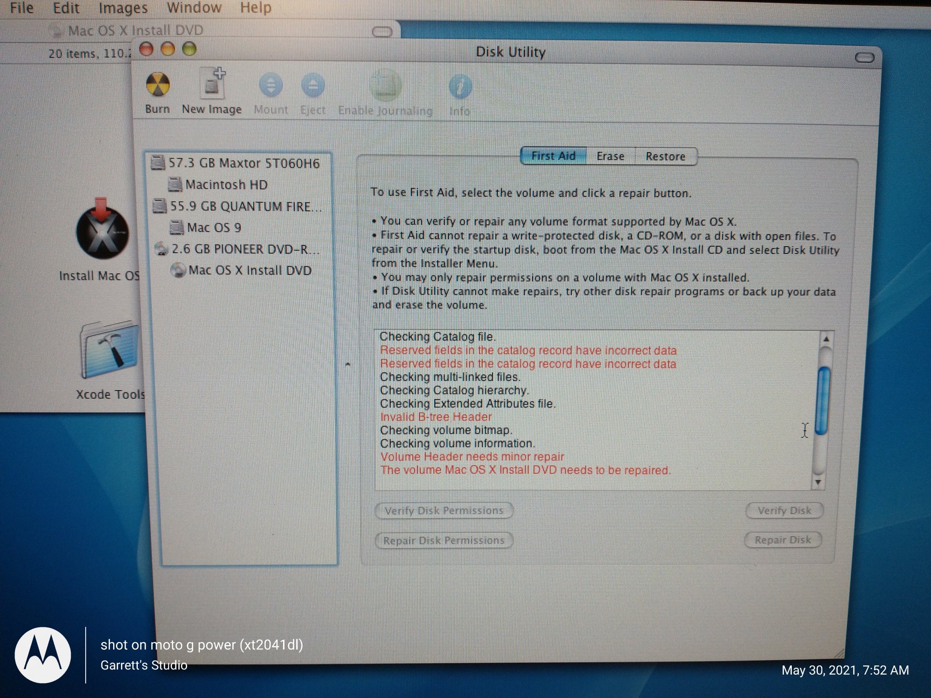Click the 'Checking multi-linked files.' log line
Screen dimensions: 931x698
[450, 377]
